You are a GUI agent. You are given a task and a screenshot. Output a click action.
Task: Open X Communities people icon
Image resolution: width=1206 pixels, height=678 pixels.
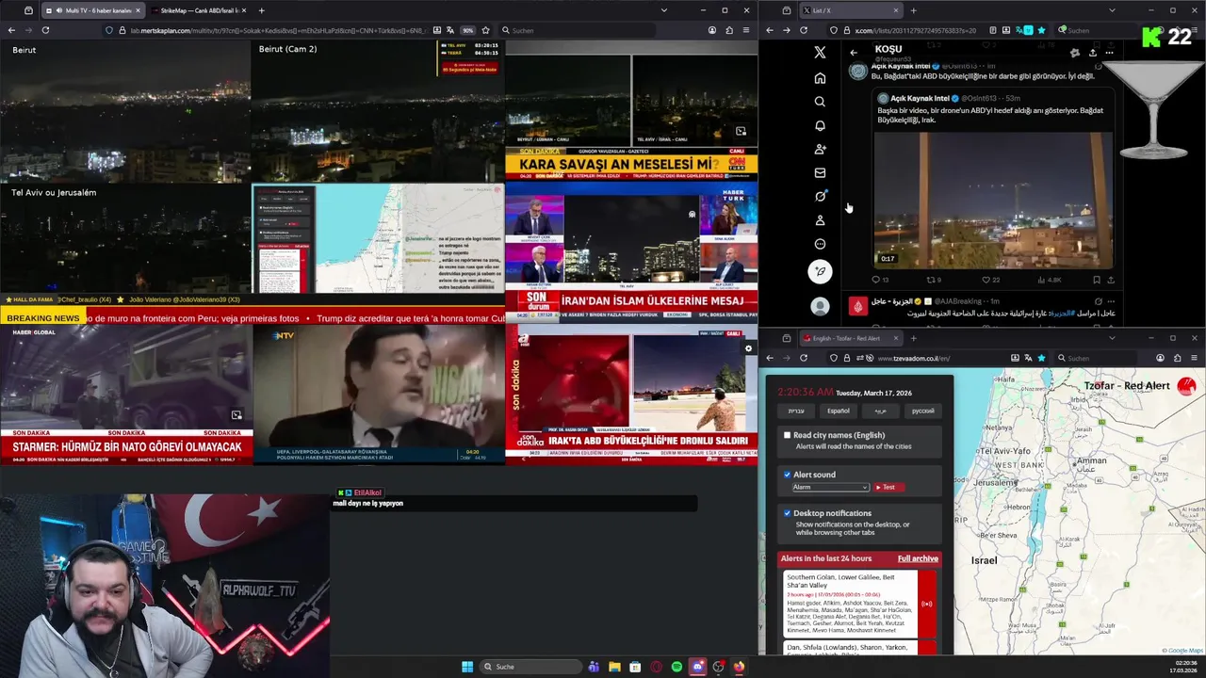820,149
